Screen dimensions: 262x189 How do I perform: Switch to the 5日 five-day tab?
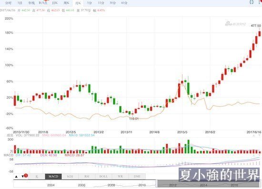coord(20,3)
